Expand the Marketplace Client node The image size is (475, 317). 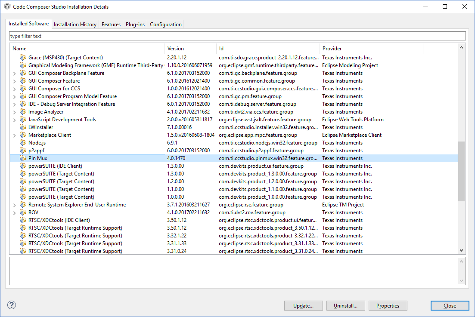(x=14, y=135)
